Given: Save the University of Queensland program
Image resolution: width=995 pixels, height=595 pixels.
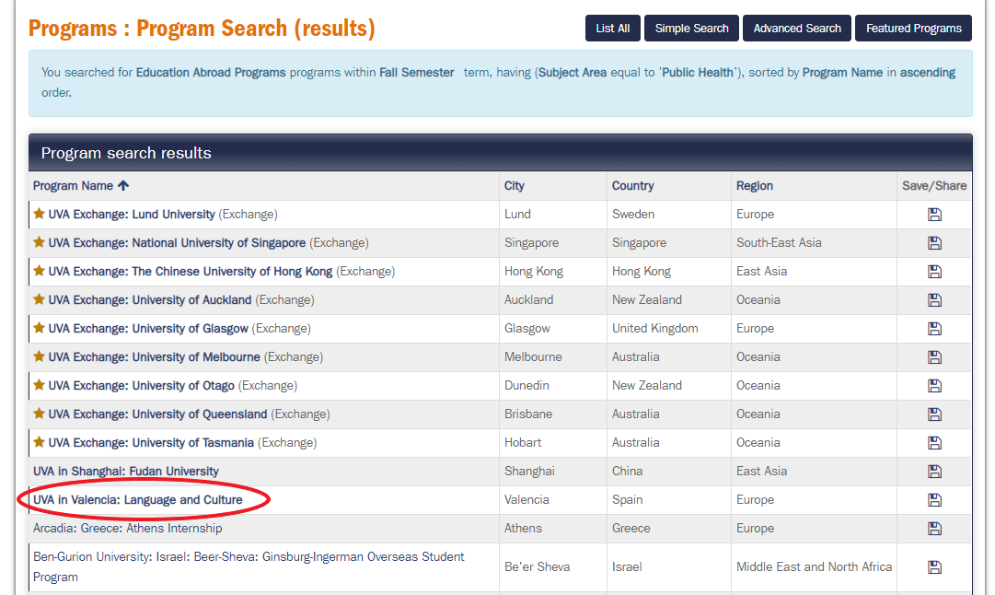Looking at the screenshot, I should point(934,414).
